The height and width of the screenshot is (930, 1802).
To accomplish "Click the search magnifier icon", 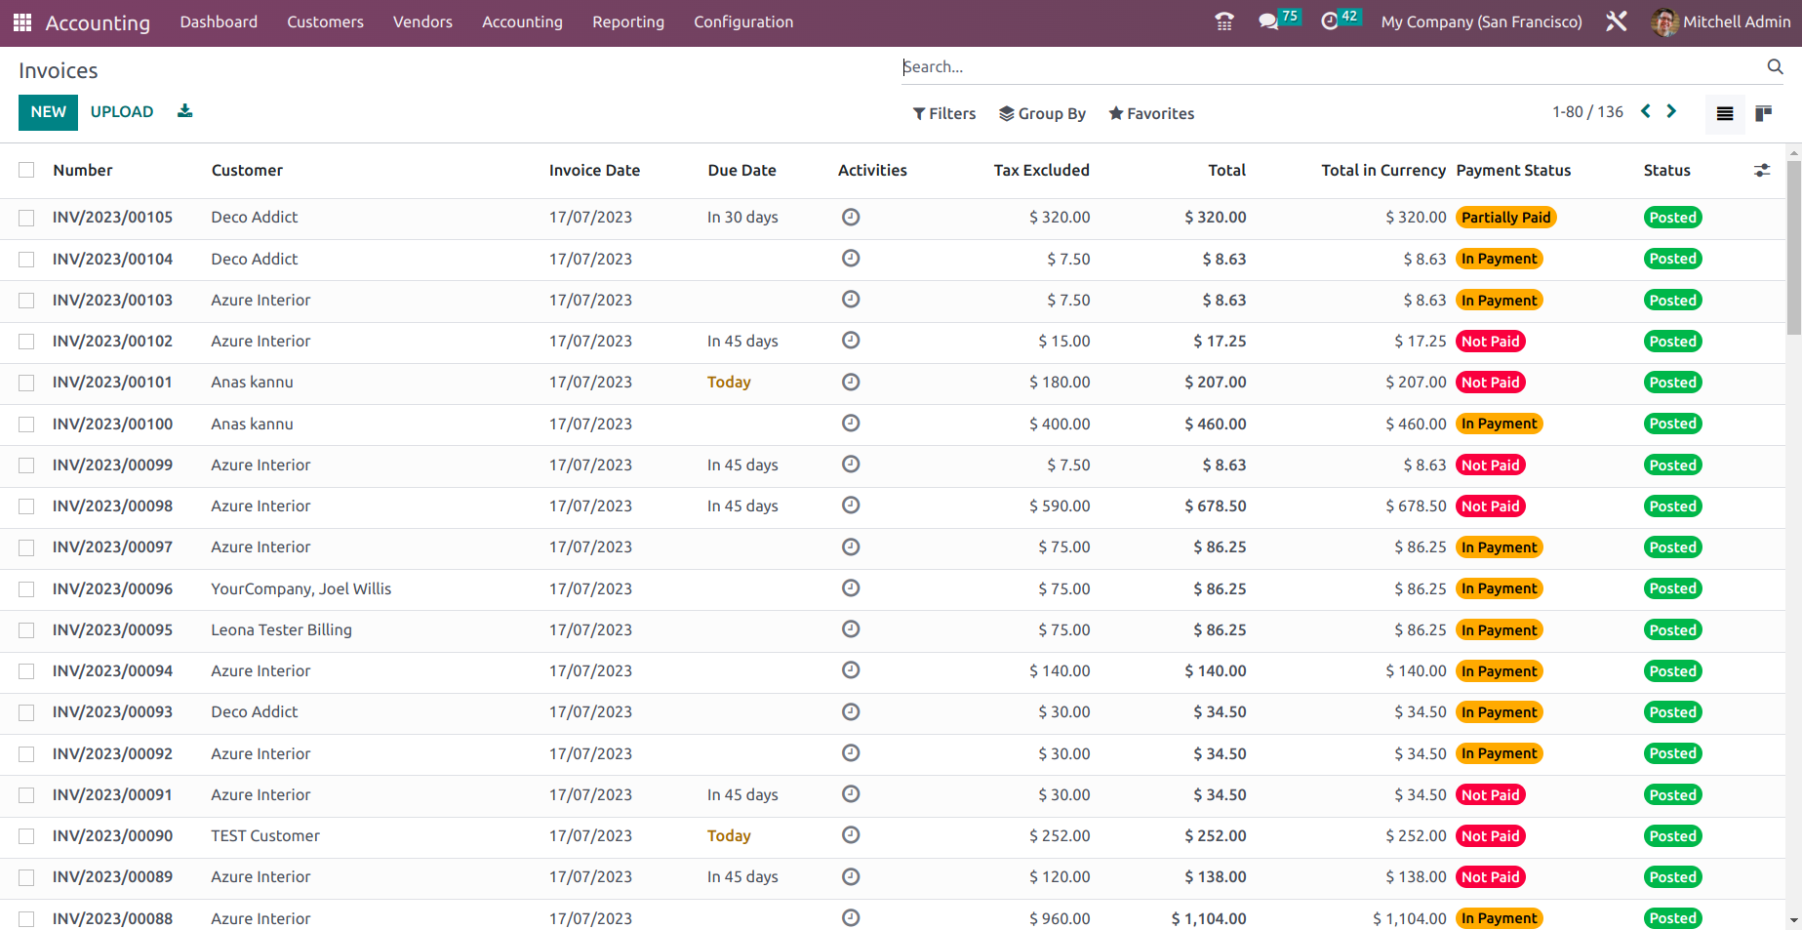I will tap(1775, 66).
